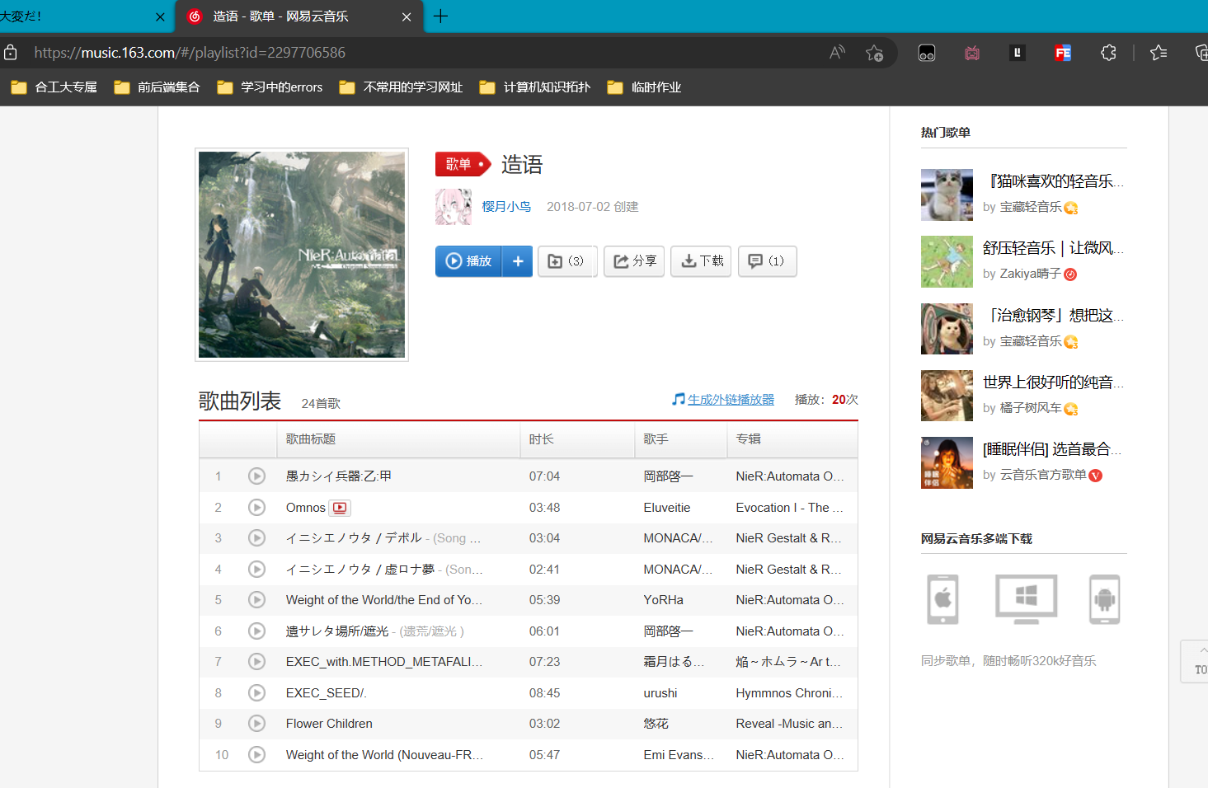The width and height of the screenshot is (1208, 788).
Task: Open the 生成外链播放器 link
Action: click(x=731, y=400)
